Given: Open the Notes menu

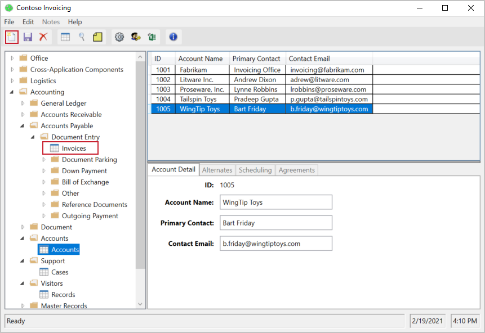Looking at the screenshot, I should click(x=51, y=22).
